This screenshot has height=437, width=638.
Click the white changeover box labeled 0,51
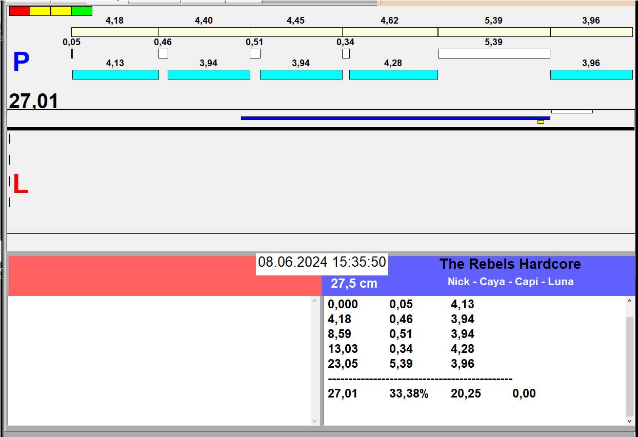(255, 53)
